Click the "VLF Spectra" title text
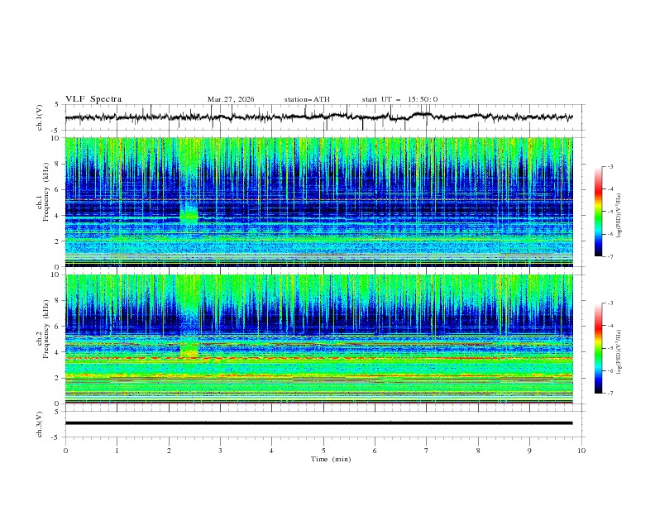655x506 pixels. (x=93, y=99)
